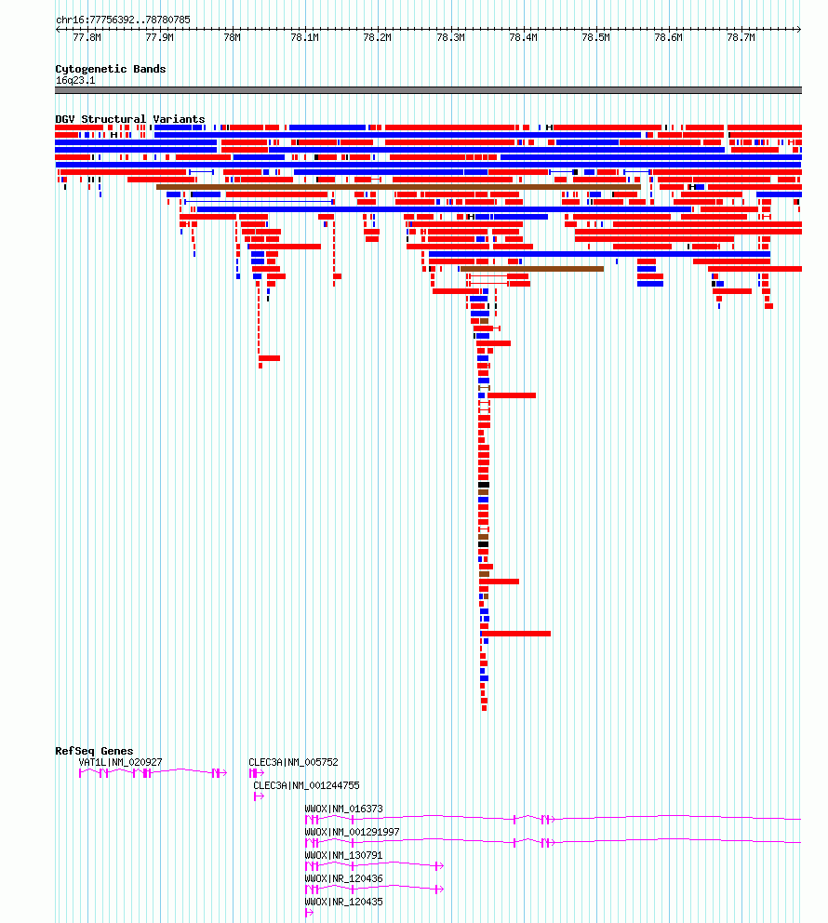828x923 pixels.
Task: Click the 77.8M ruler label
Action: point(87,37)
